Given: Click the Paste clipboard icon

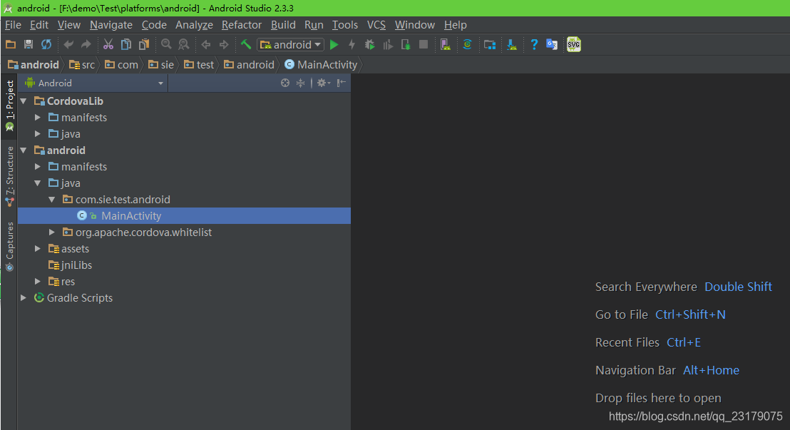Looking at the screenshot, I should point(144,45).
